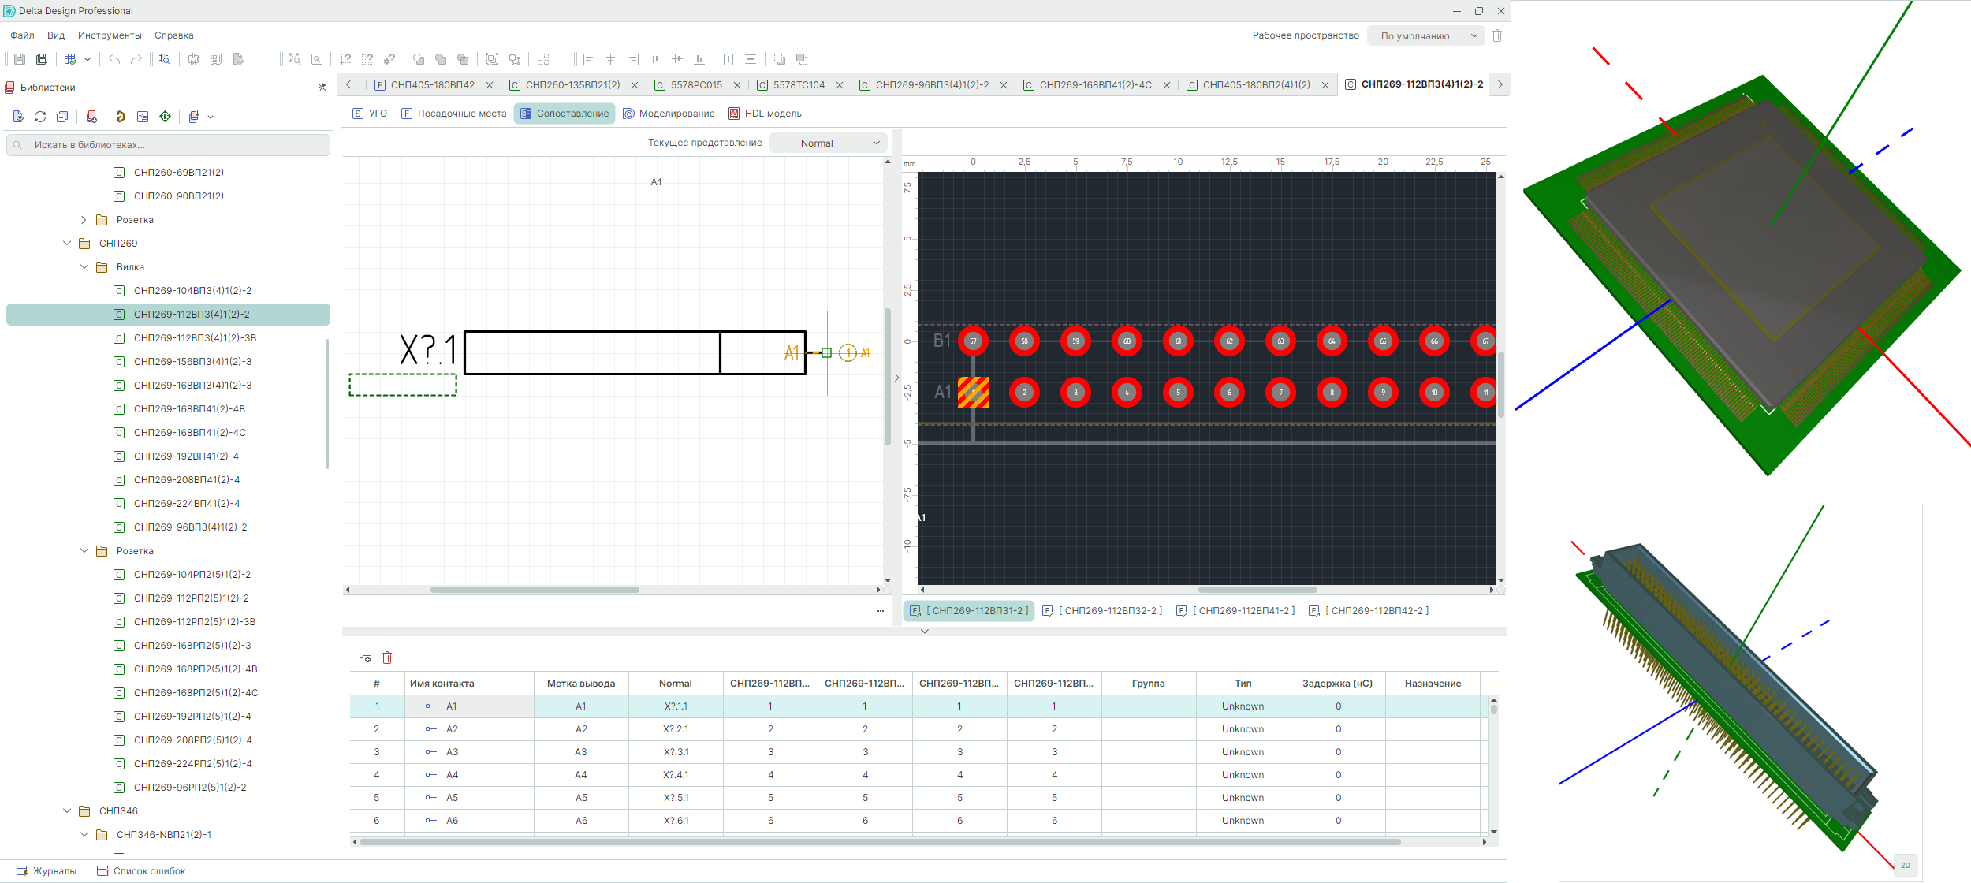Image resolution: width=1971 pixels, height=883 pixels.
Task: Click the undo arrow in the toolbar
Action: coord(114,59)
